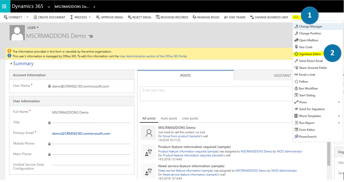Open the app launcher waffle icon
Image resolution: width=344 pixels, height=182 pixels.
5,6
